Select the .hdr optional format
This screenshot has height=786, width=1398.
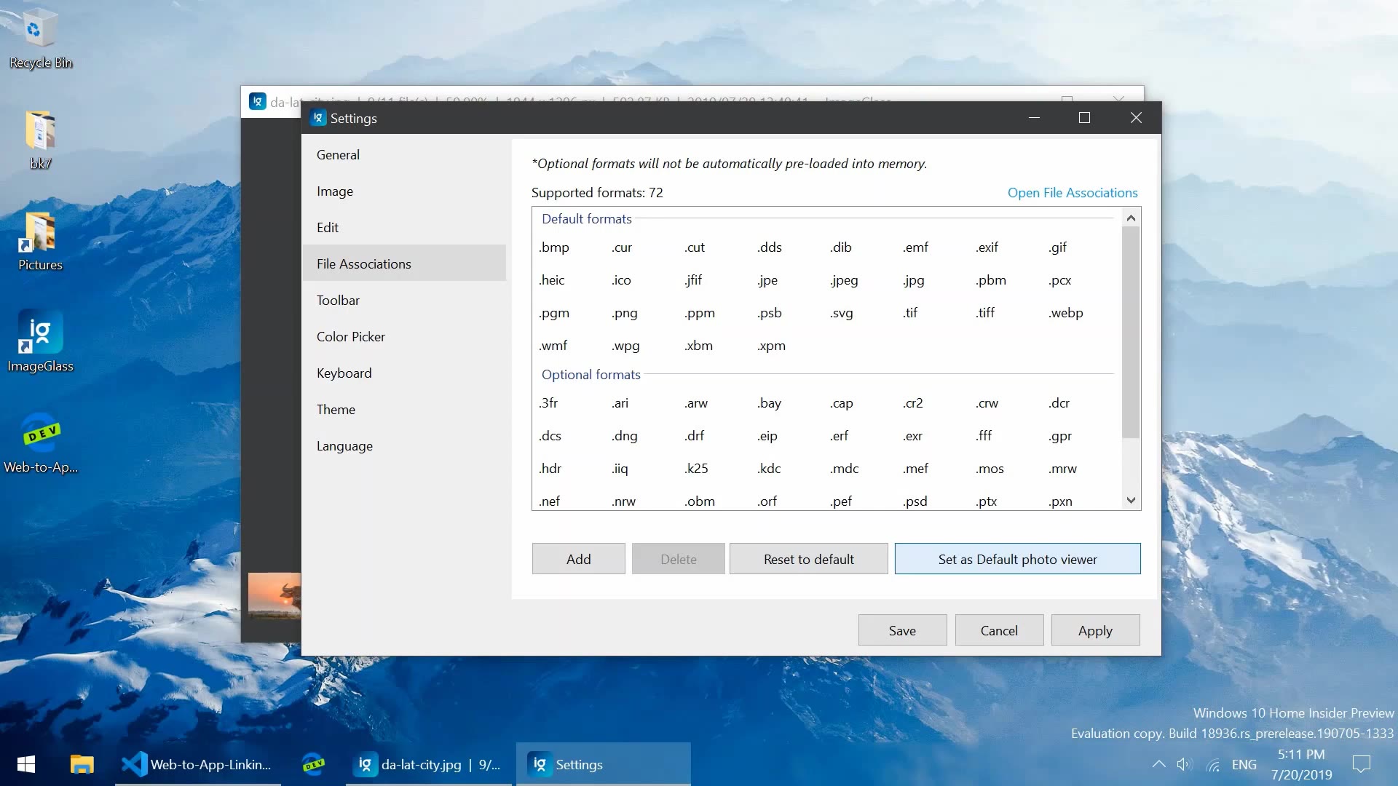[551, 469]
